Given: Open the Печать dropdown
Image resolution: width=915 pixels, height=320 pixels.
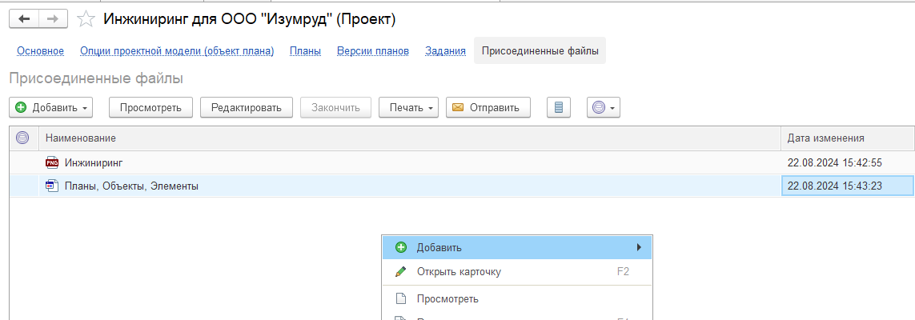Looking at the screenshot, I should coord(408,107).
